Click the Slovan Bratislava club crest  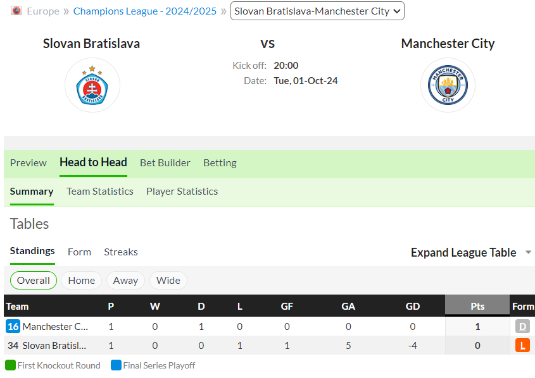tap(92, 85)
